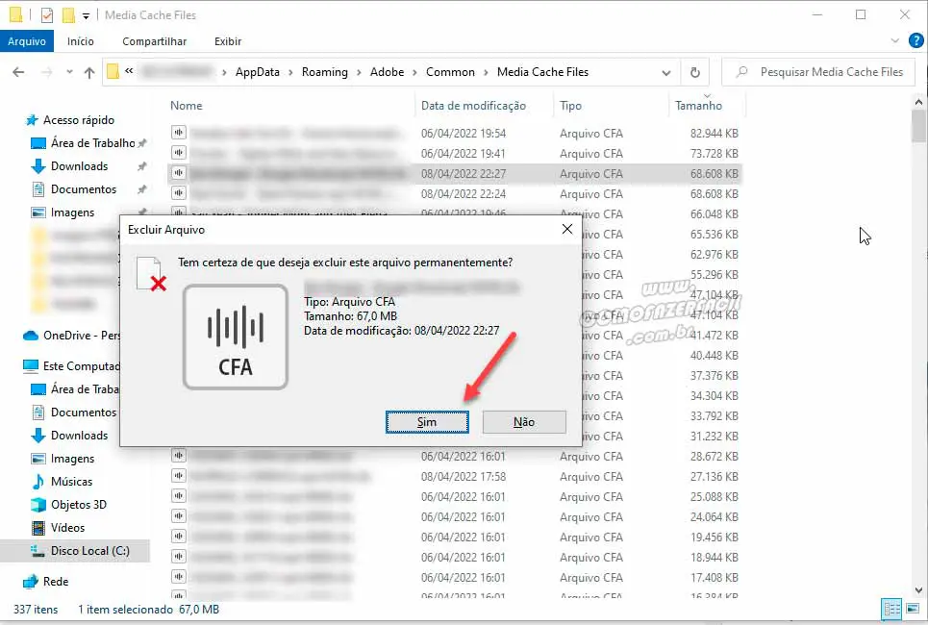Screen dimensions: 928x625
Task: Close the Excluir Arquivo dialog
Action: (x=566, y=229)
